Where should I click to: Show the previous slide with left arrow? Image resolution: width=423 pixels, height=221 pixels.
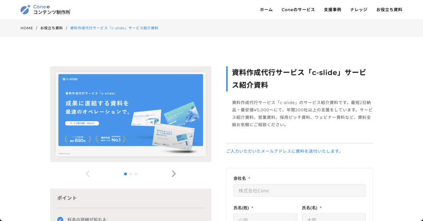point(88,174)
